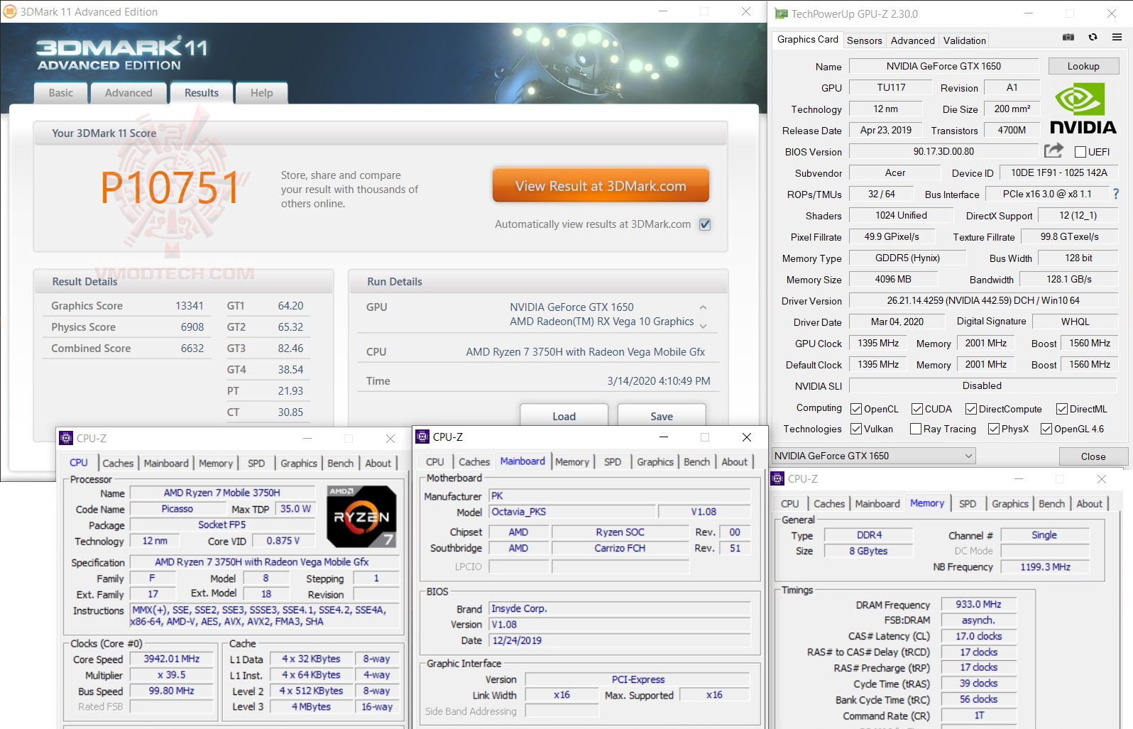Switch to 3DMark Basic tab

pos(60,93)
